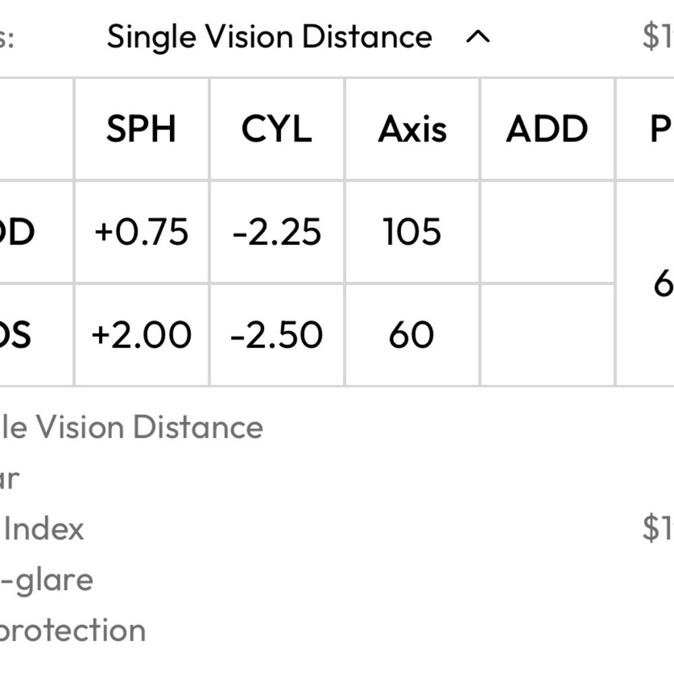This screenshot has height=674, width=674.
Task: Click the empty OS ADD cell
Action: pos(547,335)
